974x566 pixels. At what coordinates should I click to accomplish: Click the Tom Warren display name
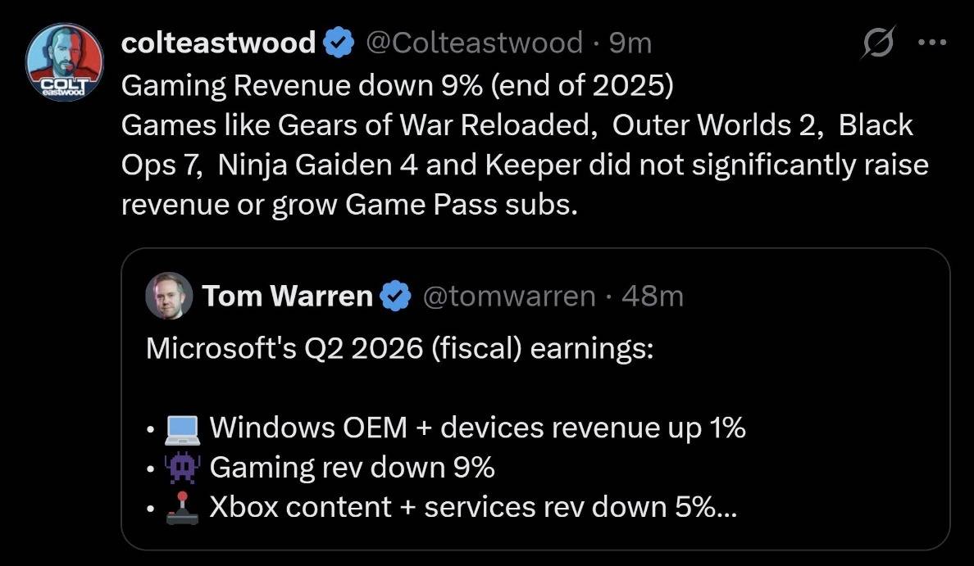click(287, 296)
